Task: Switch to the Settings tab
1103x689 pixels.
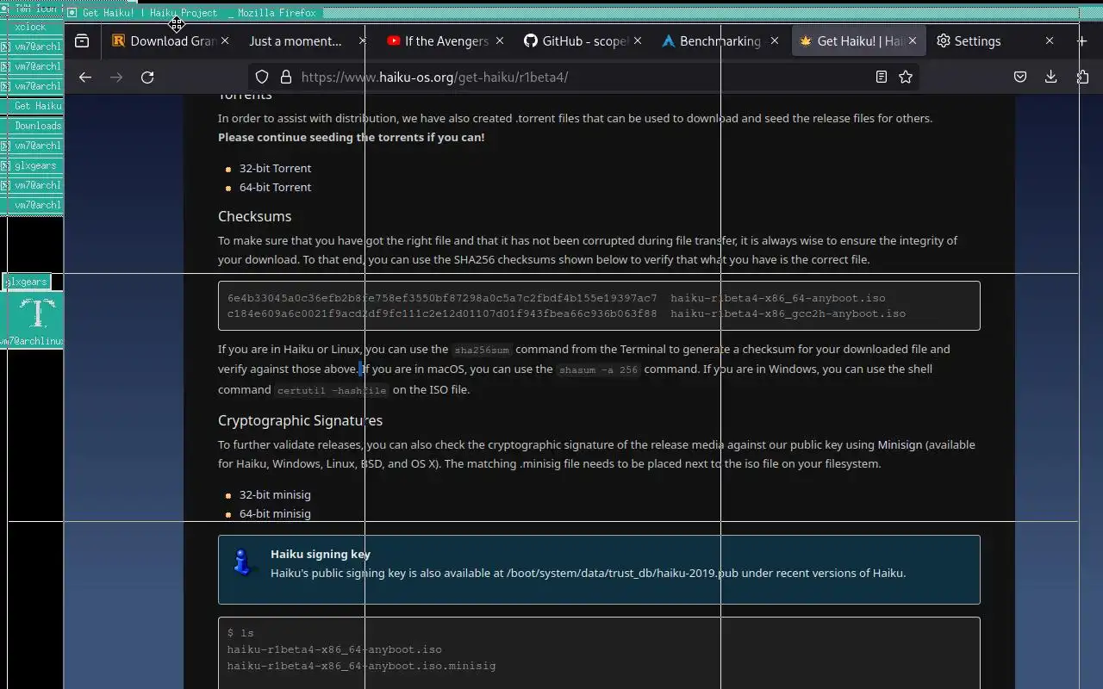Action: [995, 40]
